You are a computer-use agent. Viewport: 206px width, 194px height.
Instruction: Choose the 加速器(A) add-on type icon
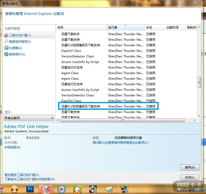tap(6, 48)
